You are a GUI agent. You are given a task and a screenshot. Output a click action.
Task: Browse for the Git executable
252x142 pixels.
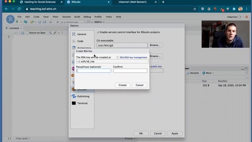pos(155,45)
